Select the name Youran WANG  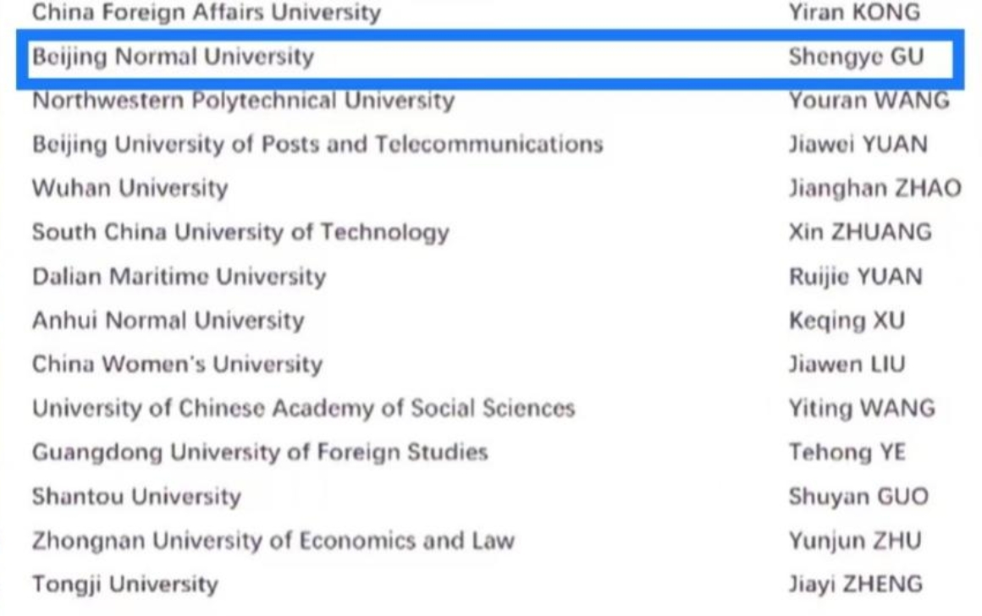(x=869, y=101)
